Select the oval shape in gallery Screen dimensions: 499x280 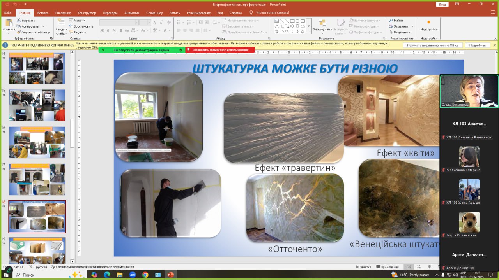tap(297, 21)
